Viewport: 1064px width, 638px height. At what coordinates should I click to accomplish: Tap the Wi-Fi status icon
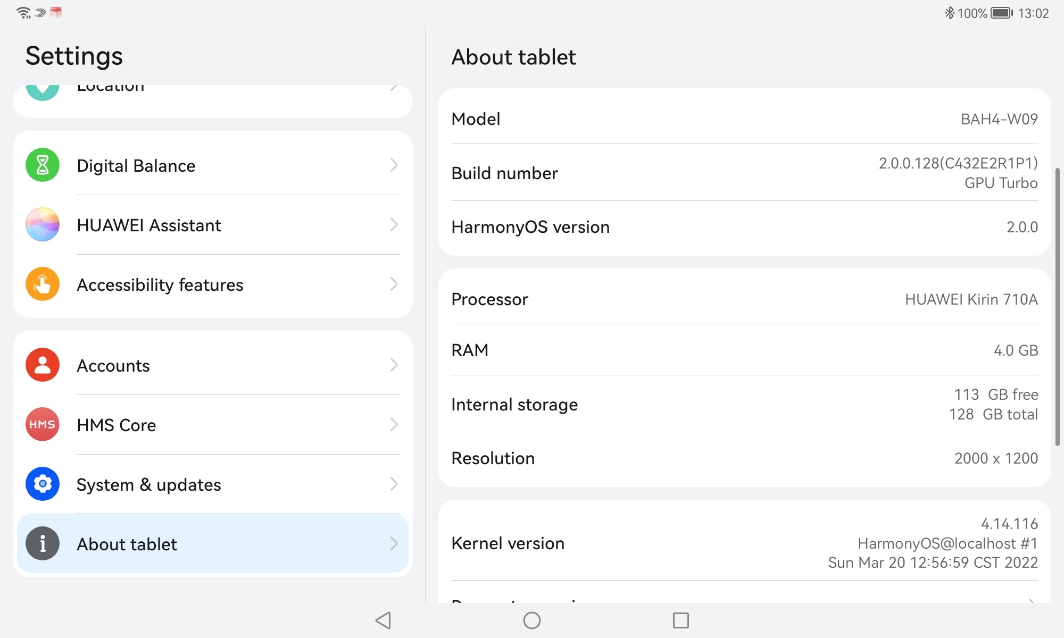point(24,13)
